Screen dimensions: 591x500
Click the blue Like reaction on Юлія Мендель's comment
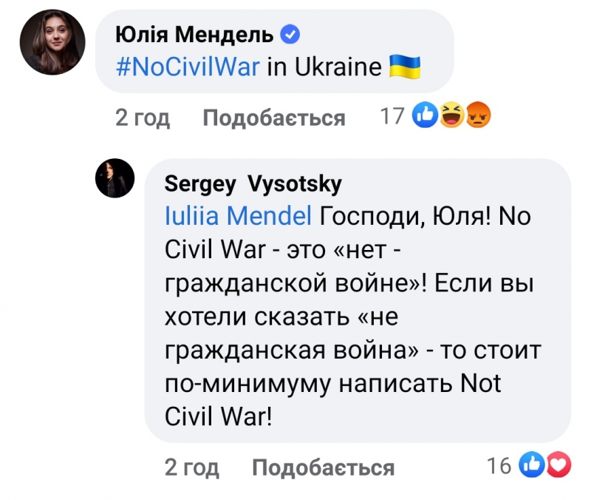pyautogui.click(x=426, y=115)
